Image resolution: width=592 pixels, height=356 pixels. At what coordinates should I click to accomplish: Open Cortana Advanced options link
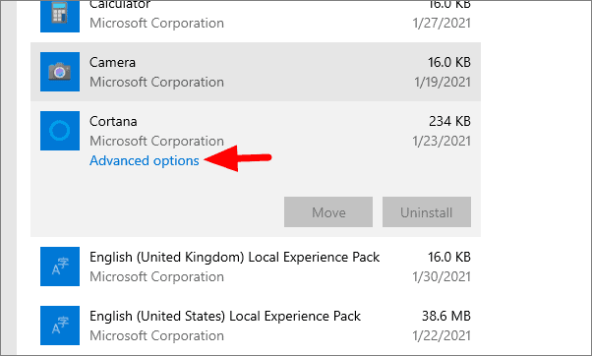click(x=145, y=161)
